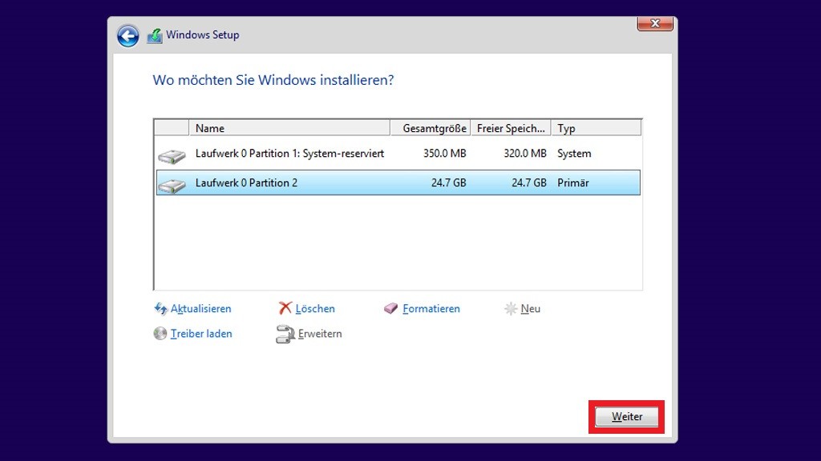Continue with the Weiter button
Screen dimensions: 821x461
[x=627, y=416]
